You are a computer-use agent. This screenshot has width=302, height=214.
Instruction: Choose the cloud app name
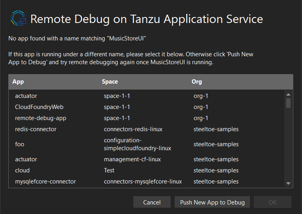pos(23,170)
